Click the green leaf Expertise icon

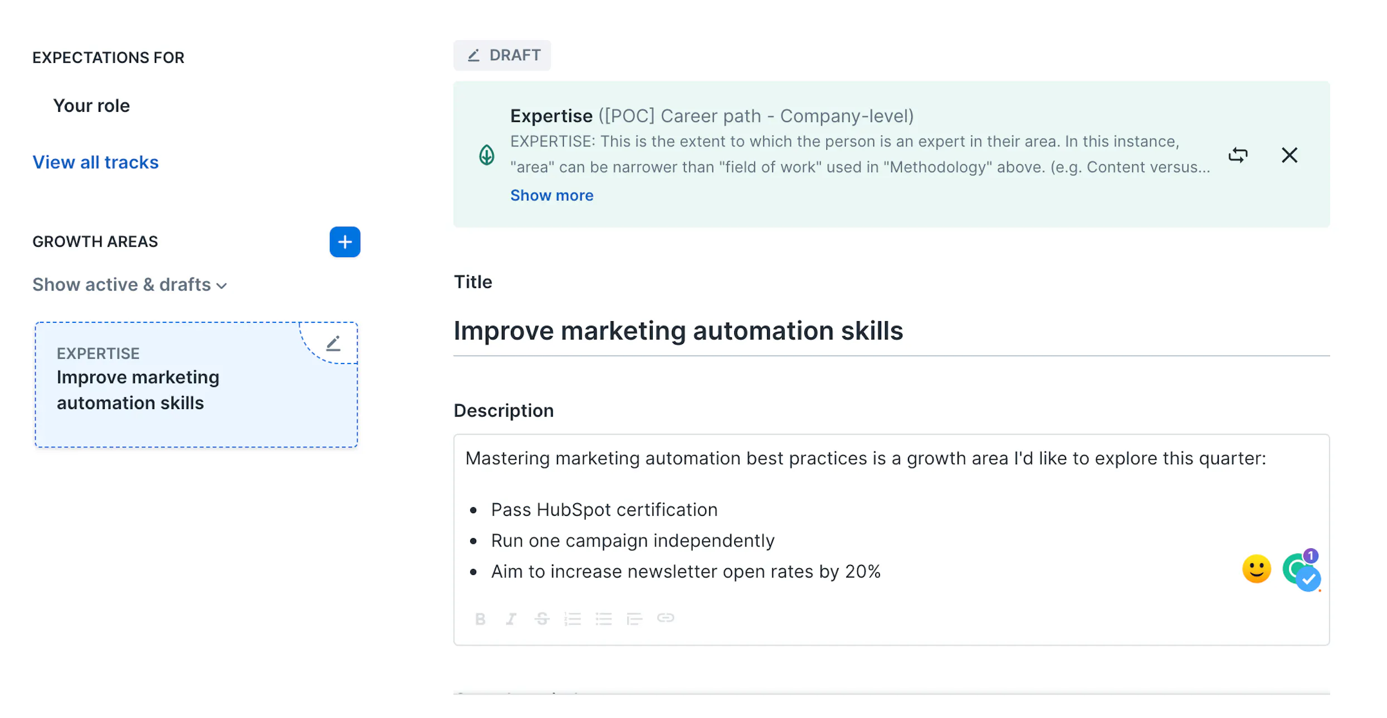(487, 155)
